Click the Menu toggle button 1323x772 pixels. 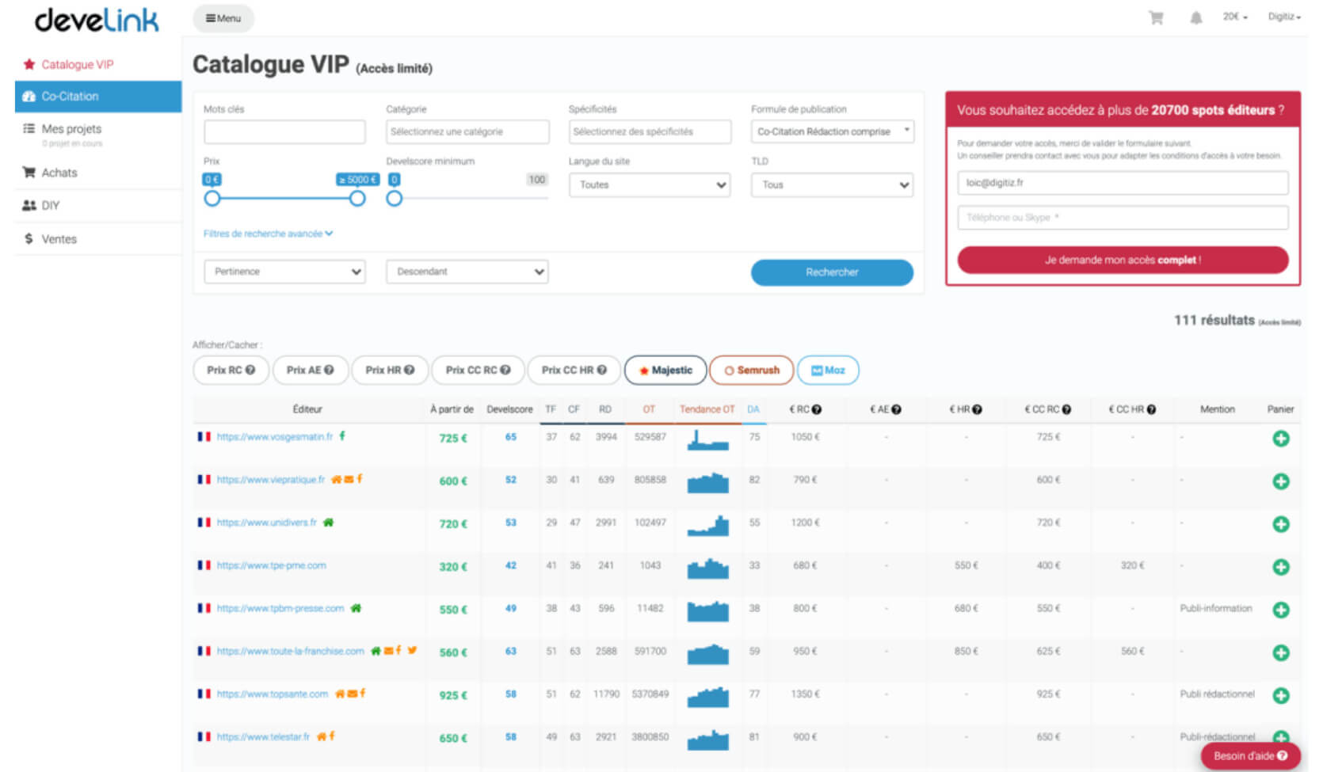(223, 18)
